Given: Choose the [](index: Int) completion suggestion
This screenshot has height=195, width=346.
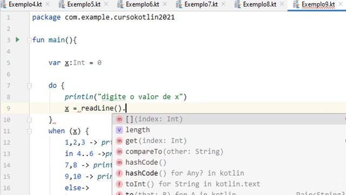Looking at the screenshot, I should coord(229,119).
